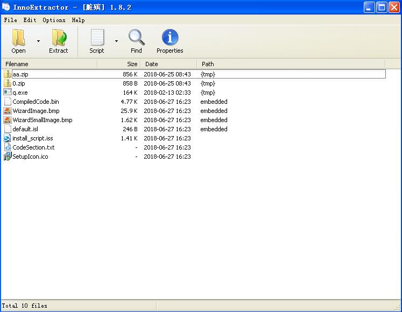Click the InnoExtractor title bar app icon
This screenshot has width=402, height=312.
(x=6, y=7)
